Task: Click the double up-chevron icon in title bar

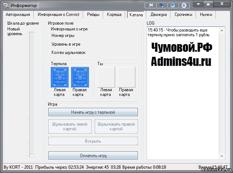Action: click(185, 5)
